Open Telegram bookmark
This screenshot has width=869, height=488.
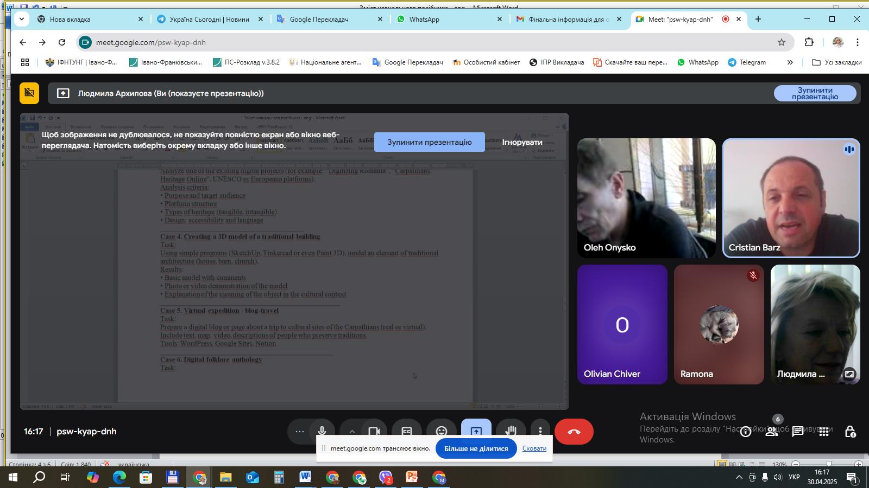[x=747, y=62]
